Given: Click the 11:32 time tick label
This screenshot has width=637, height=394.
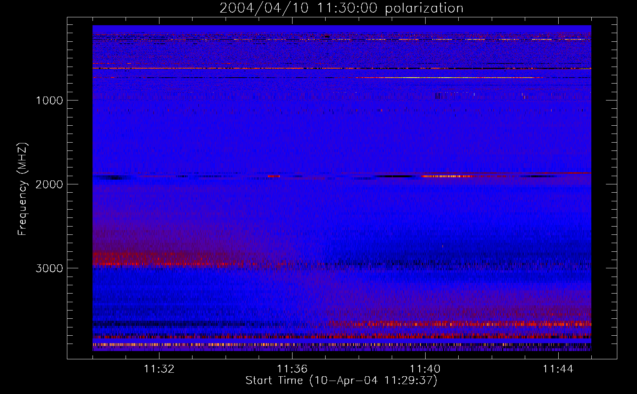Looking at the screenshot, I should click(x=159, y=369).
